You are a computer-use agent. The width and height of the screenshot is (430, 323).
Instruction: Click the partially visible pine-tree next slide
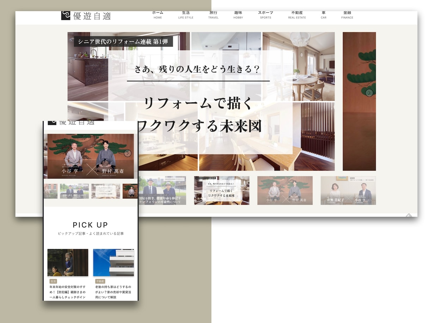pyautogui.click(x=359, y=101)
